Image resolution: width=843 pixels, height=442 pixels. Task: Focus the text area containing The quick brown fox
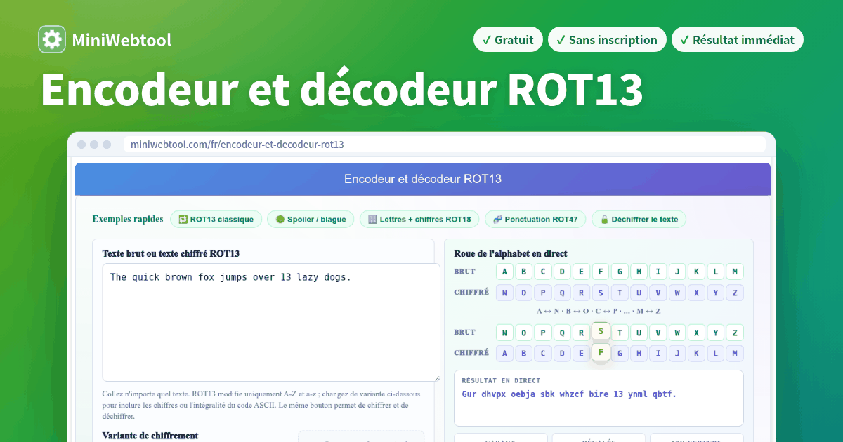coord(271,322)
